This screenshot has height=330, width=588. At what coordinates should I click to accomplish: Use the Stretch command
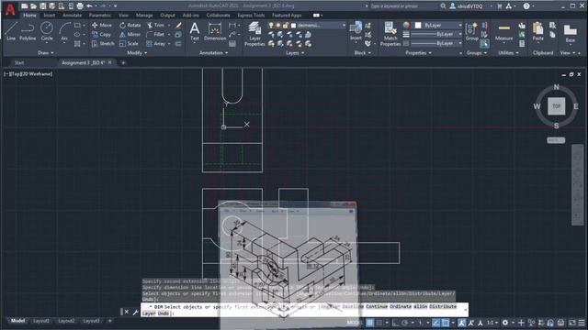pyautogui.click(x=103, y=44)
